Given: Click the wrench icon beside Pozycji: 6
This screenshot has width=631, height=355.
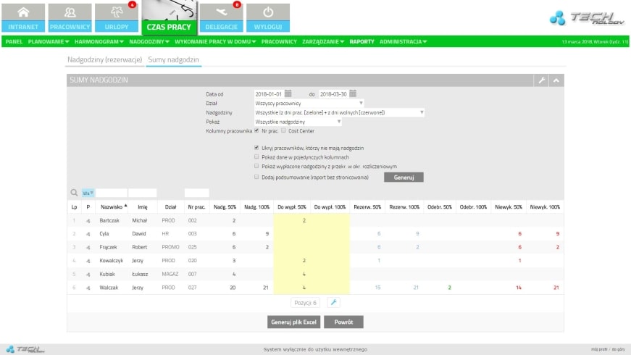Looking at the screenshot, I should click(333, 302).
